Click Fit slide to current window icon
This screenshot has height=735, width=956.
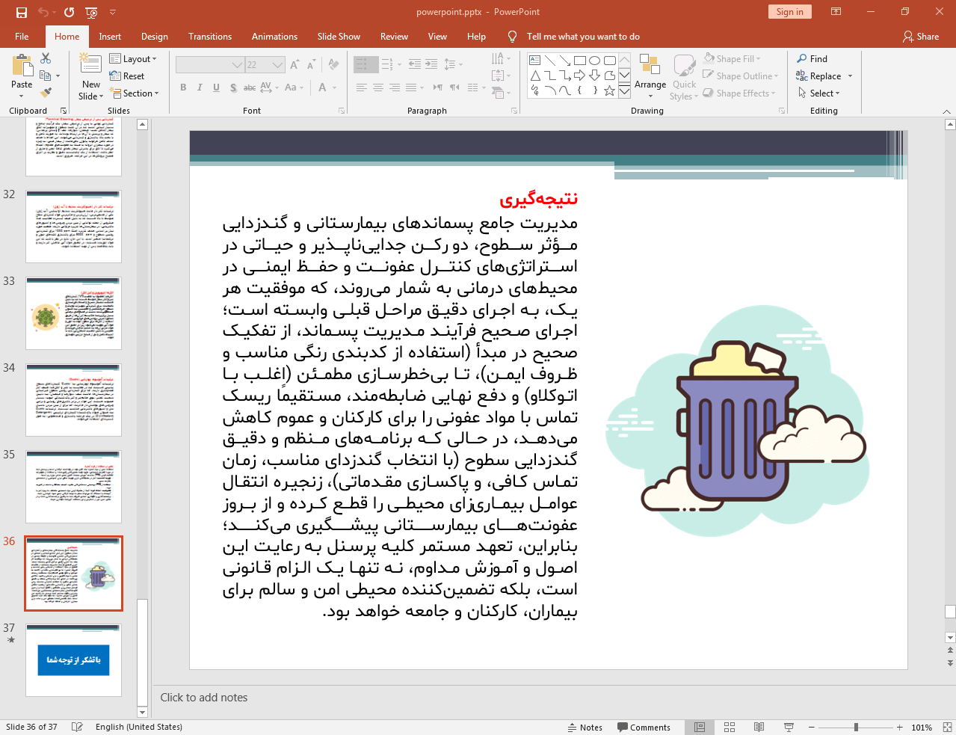coord(946,727)
